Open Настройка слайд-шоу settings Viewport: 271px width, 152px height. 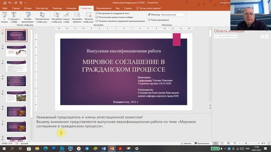[x=56, y=17]
